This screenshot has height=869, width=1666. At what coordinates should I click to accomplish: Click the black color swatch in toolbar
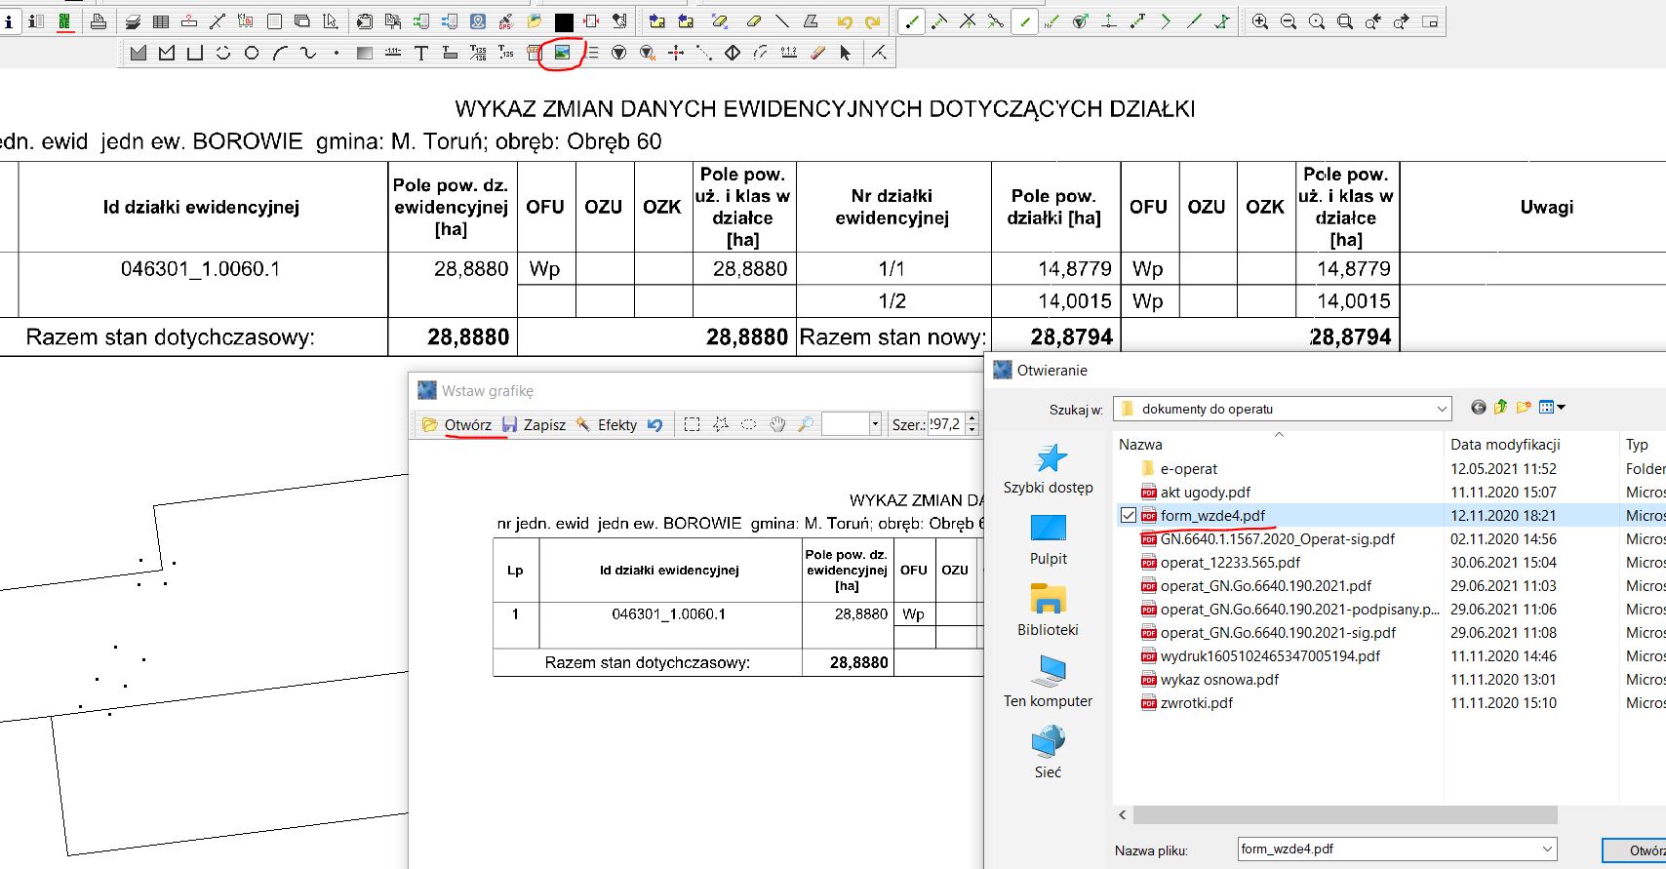[564, 21]
